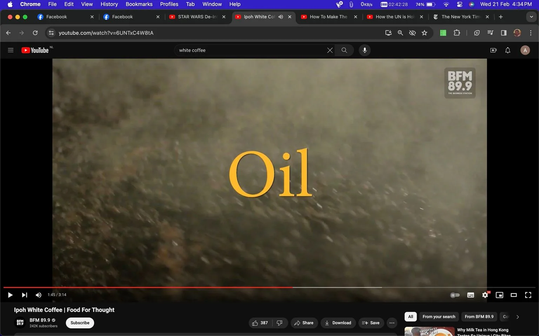
Task: Mute the video player volume
Action: point(39,295)
